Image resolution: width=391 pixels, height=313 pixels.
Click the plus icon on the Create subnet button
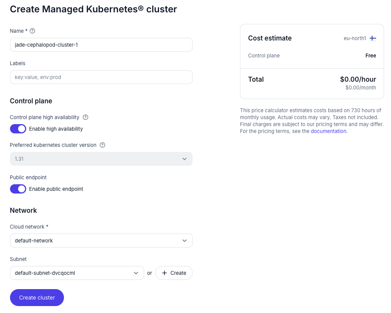tap(164, 273)
